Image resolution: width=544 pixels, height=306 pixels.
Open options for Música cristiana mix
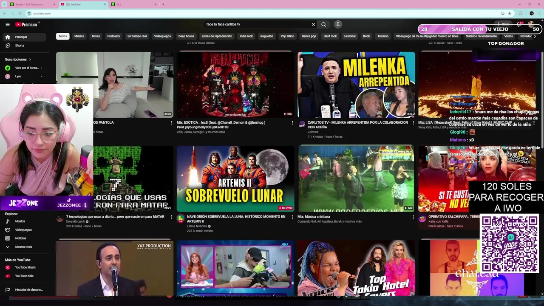click(413, 217)
